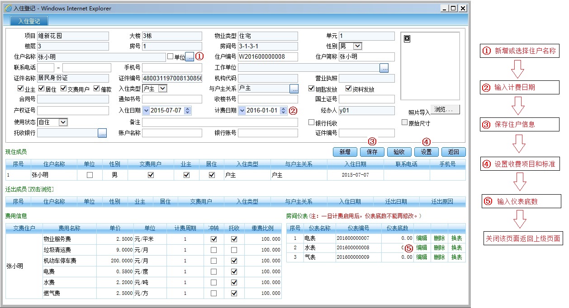Open the 托收银行 ellipsis lookup button
The width and height of the screenshot is (569, 308).
(x=102, y=133)
